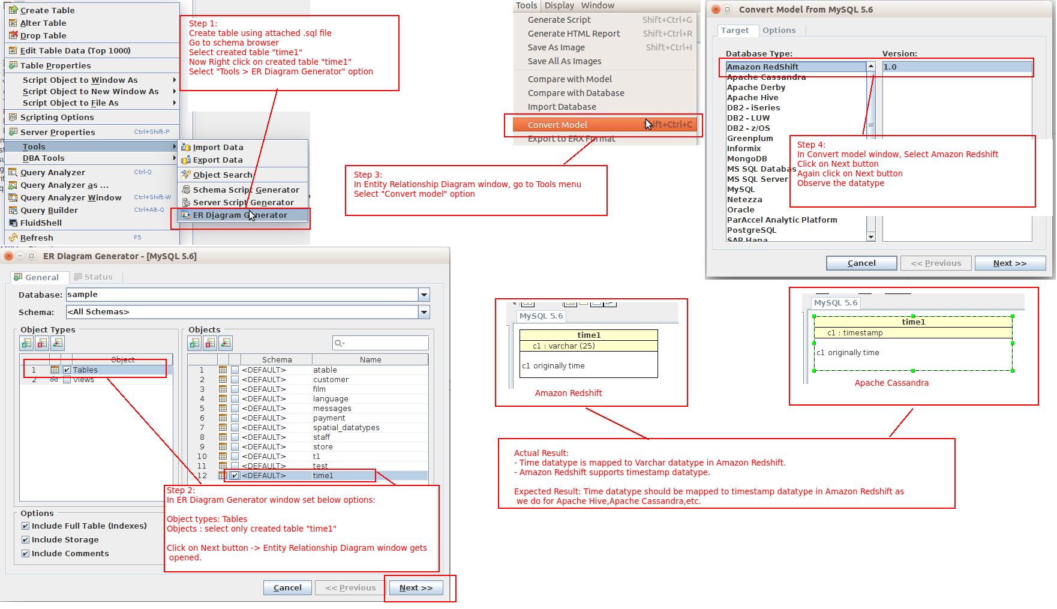This screenshot has width=1057, height=609.
Task: Click the Refresh icon in context menu
Action: (x=13, y=238)
